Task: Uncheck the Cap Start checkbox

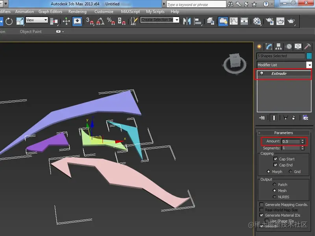Action: pos(276,159)
